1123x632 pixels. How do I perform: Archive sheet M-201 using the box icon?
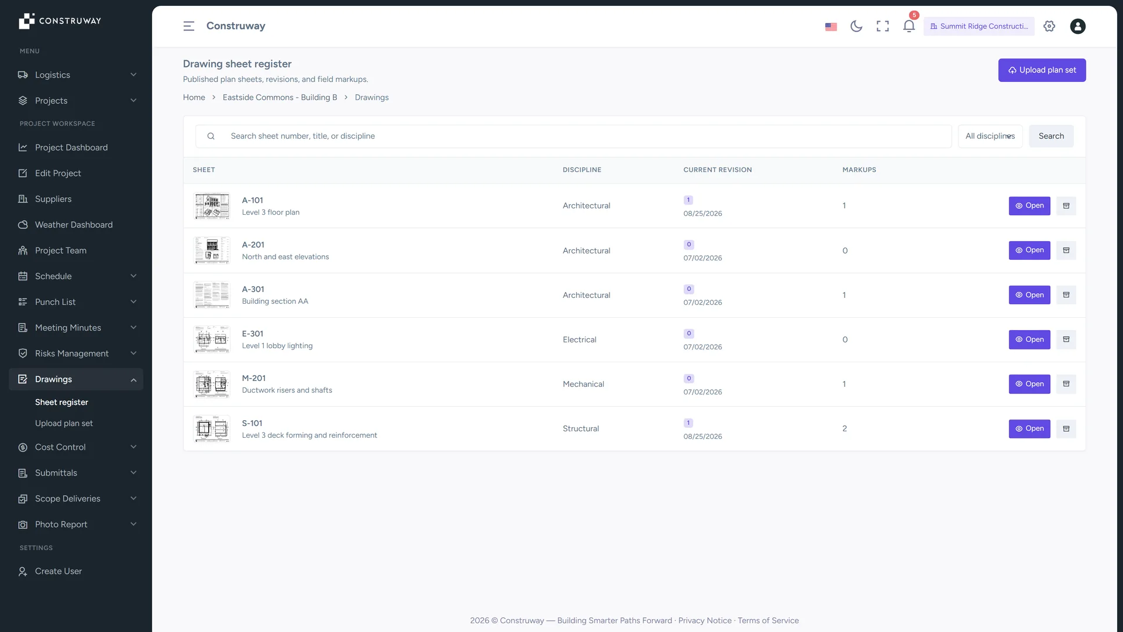1066,384
